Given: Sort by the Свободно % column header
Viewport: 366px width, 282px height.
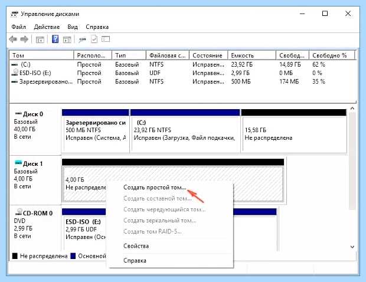Looking at the screenshot, I should tap(332, 55).
